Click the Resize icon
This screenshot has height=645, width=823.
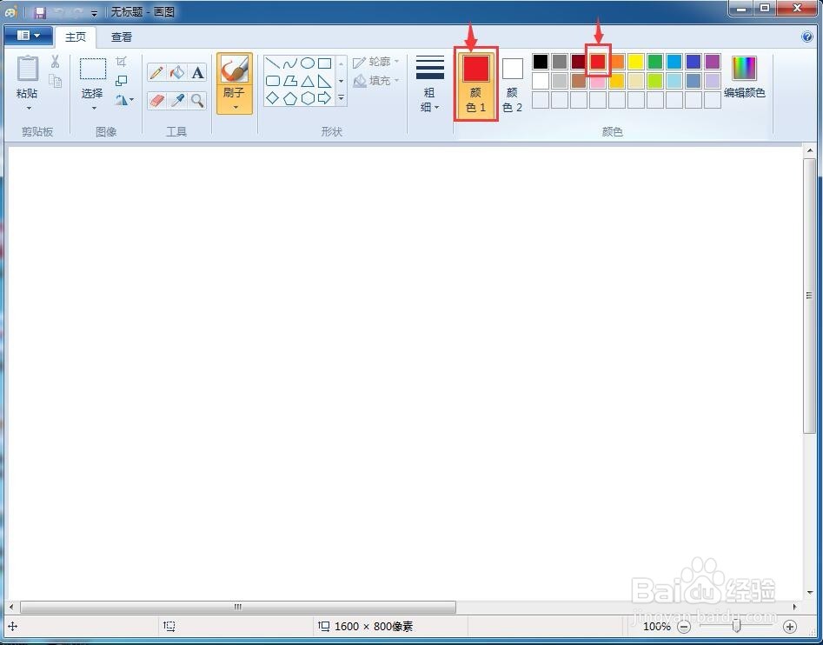(122, 81)
